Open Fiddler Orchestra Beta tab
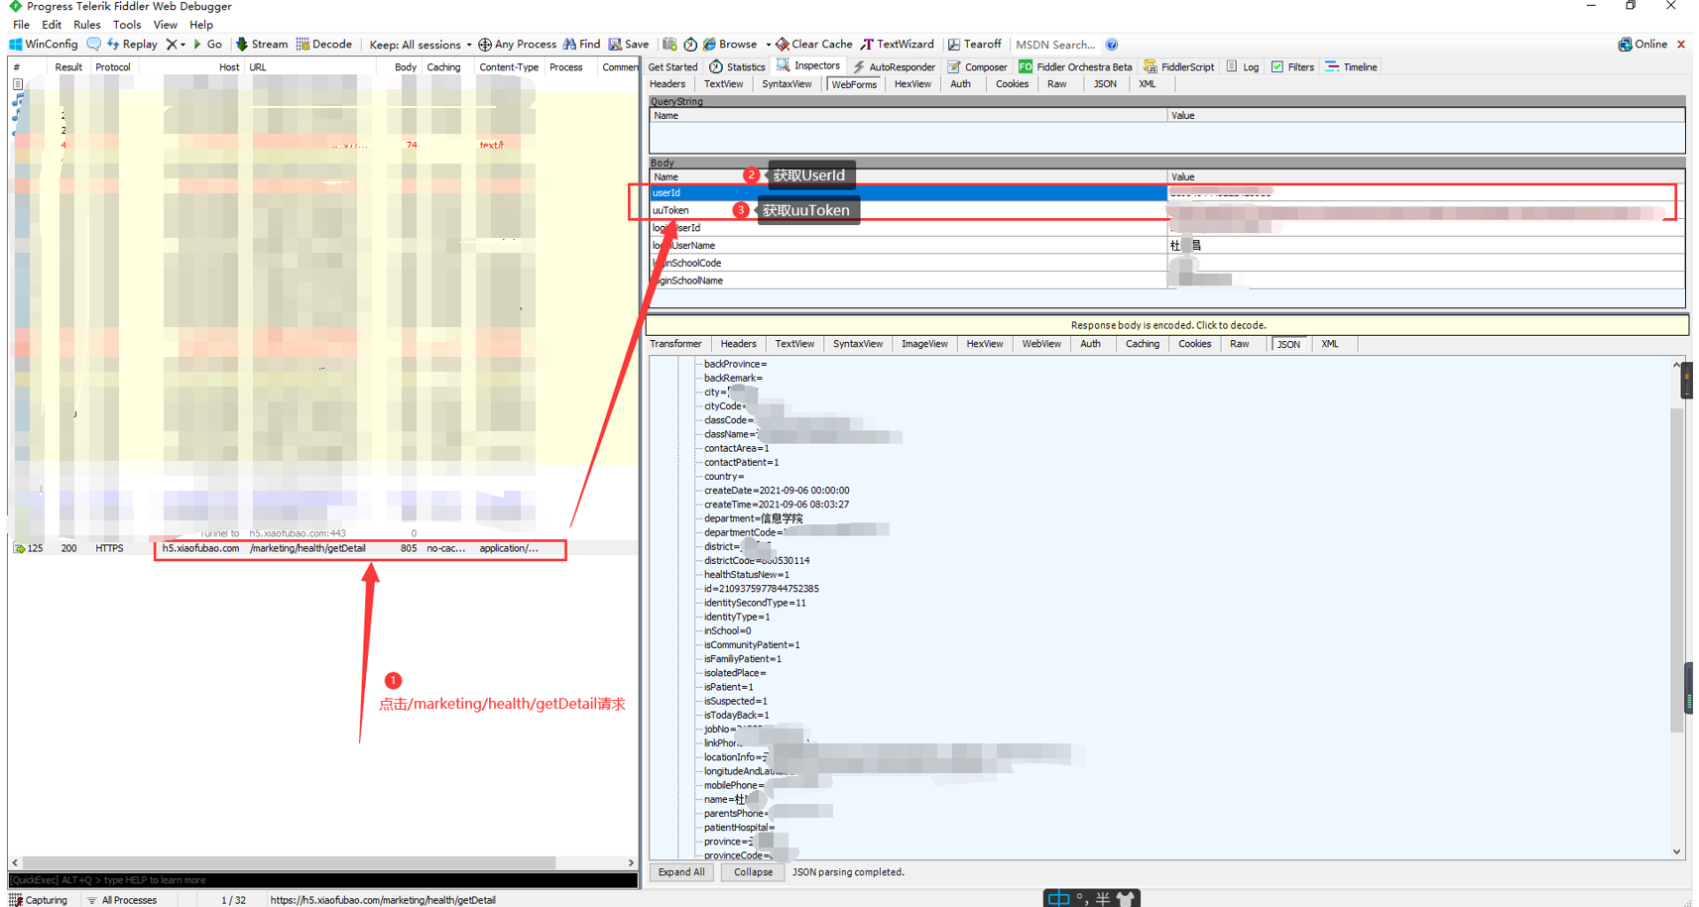Viewport: 1699px width, 907px height. click(1075, 67)
